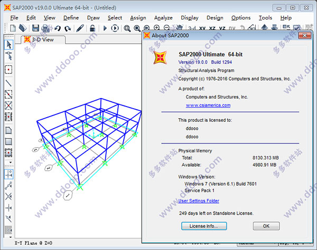Set the xz plane view
The height and width of the screenshot is (250, 317).
pyautogui.click(x=212, y=28)
